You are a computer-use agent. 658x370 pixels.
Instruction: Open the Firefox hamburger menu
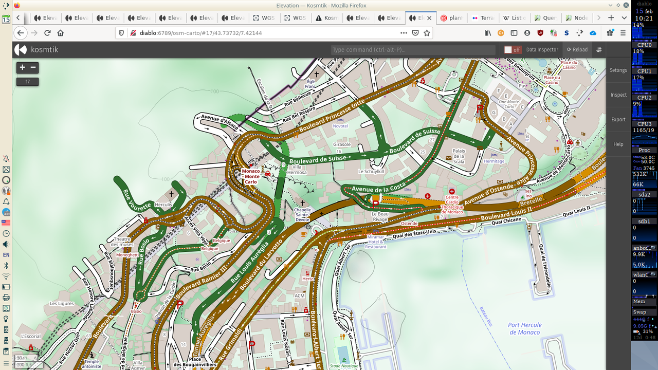coord(623,33)
